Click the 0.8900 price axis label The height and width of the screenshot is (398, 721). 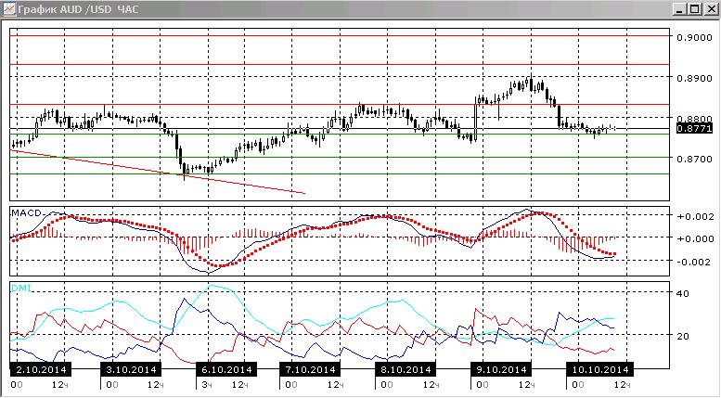(x=695, y=78)
